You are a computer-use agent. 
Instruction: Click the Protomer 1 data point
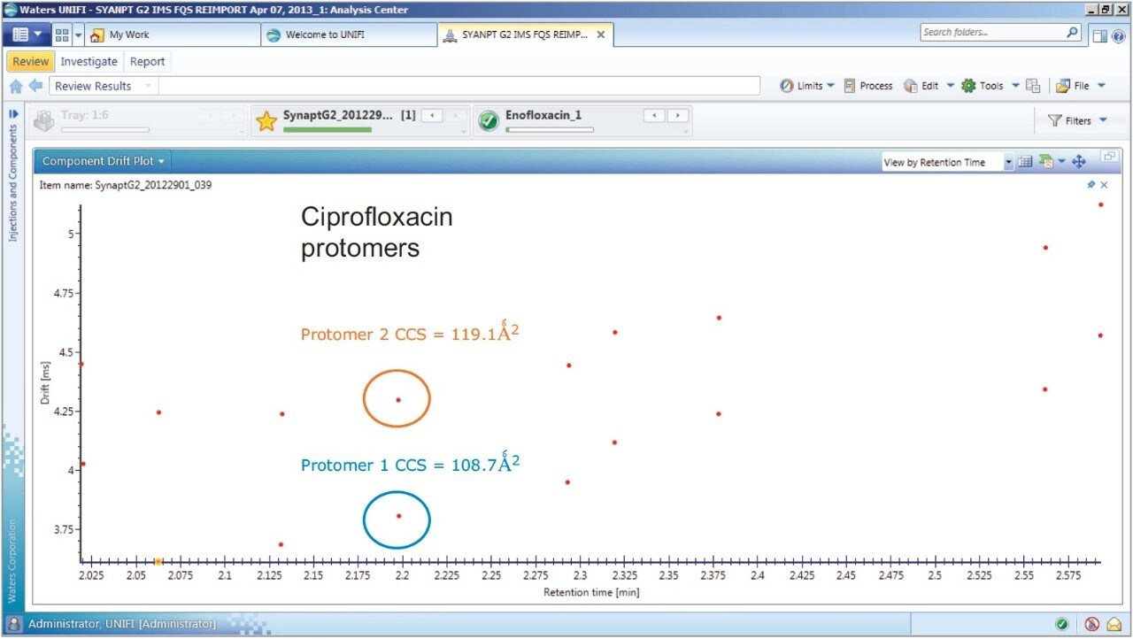398,516
